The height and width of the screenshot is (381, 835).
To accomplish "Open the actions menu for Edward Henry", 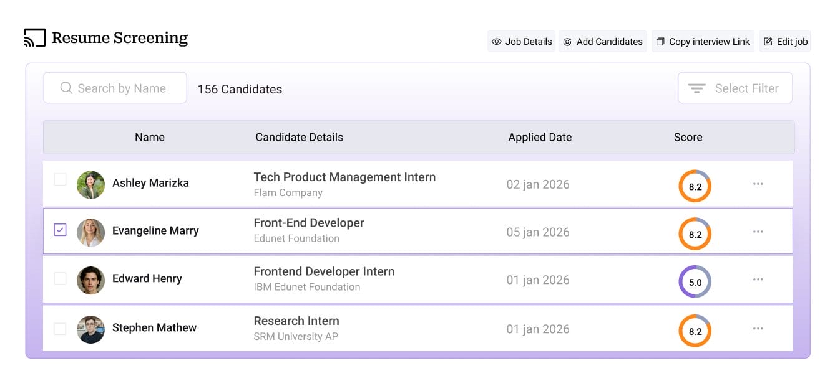I will [758, 280].
